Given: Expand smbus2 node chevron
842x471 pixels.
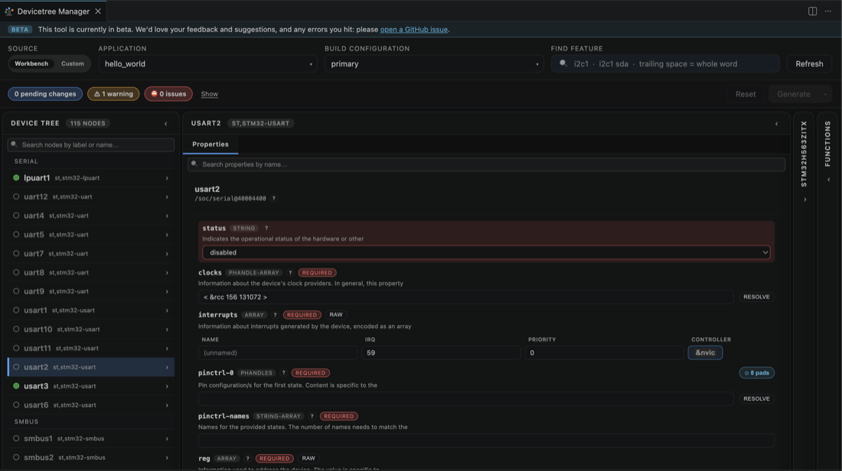Looking at the screenshot, I should [x=167, y=457].
